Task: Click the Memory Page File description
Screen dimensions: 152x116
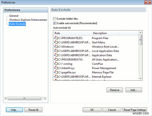Action: click(103, 72)
